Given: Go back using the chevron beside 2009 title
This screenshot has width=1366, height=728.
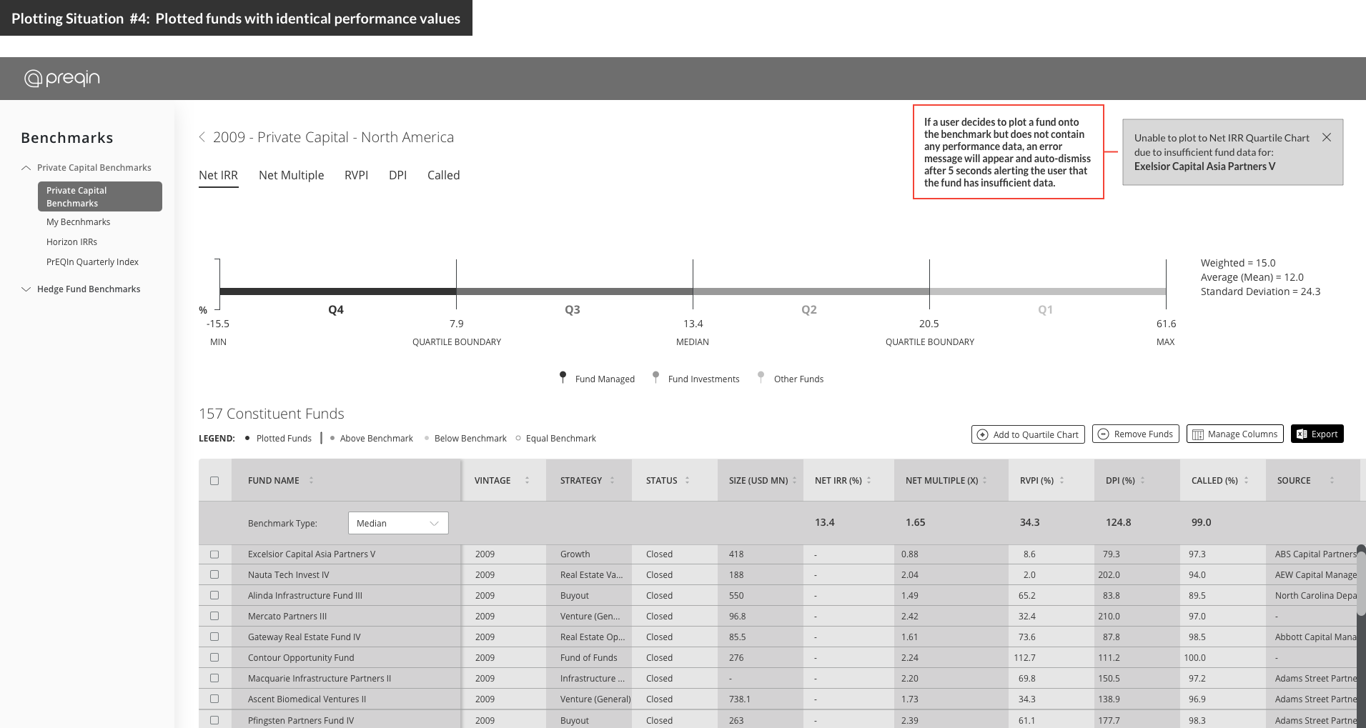Looking at the screenshot, I should click(202, 136).
